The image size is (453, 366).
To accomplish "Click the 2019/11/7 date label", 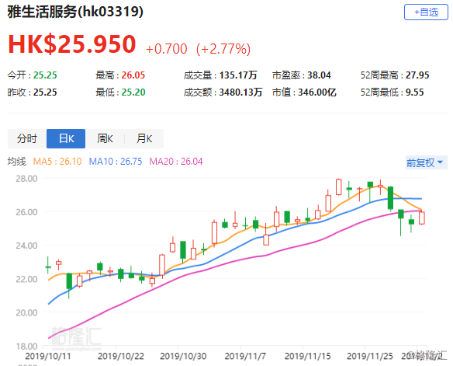I will click(x=245, y=356).
